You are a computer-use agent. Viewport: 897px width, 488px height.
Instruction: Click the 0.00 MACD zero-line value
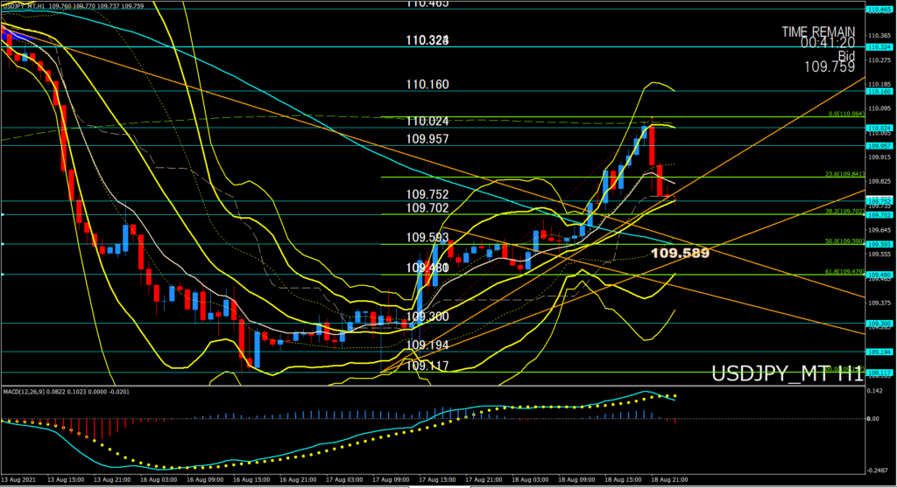tap(873, 419)
